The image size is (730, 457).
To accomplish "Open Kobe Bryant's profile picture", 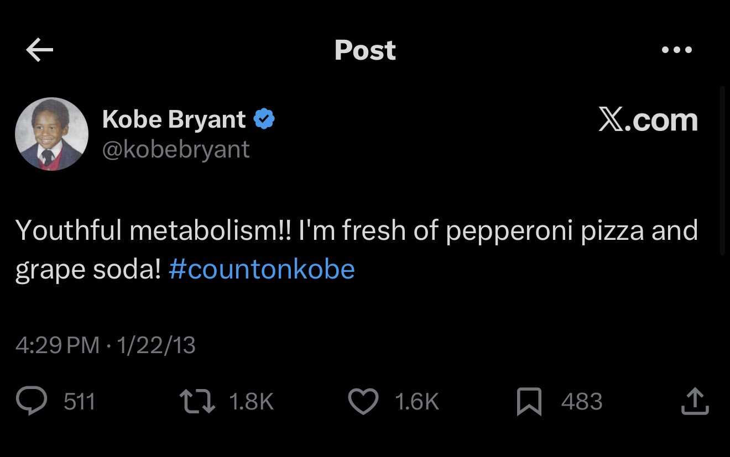I will [x=51, y=134].
